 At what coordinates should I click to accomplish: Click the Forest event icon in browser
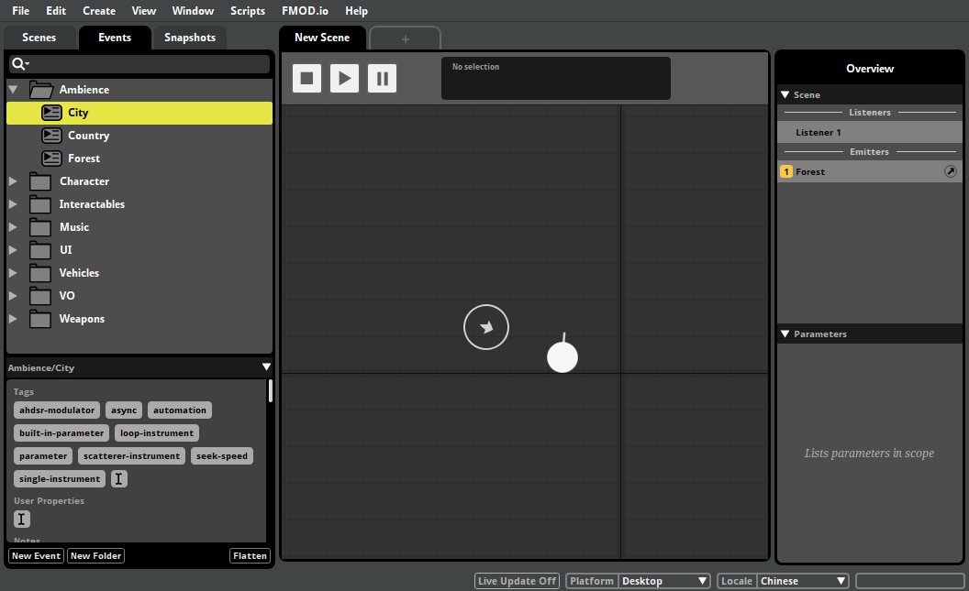[x=52, y=159]
